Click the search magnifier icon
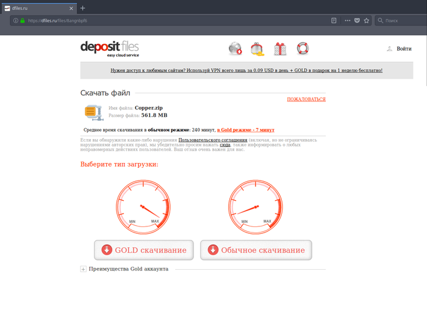Image resolution: width=427 pixels, height=318 pixels. [381, 20]
